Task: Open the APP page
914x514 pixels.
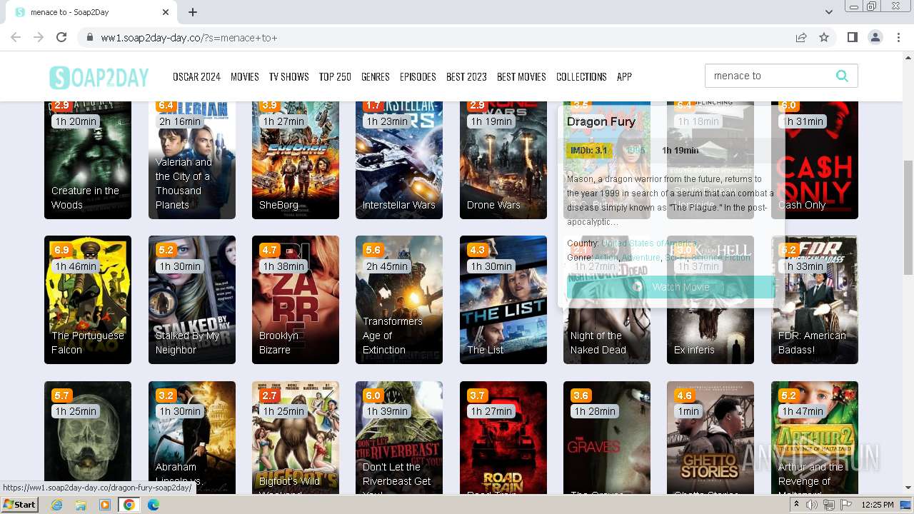Action: tap(624, 77)
